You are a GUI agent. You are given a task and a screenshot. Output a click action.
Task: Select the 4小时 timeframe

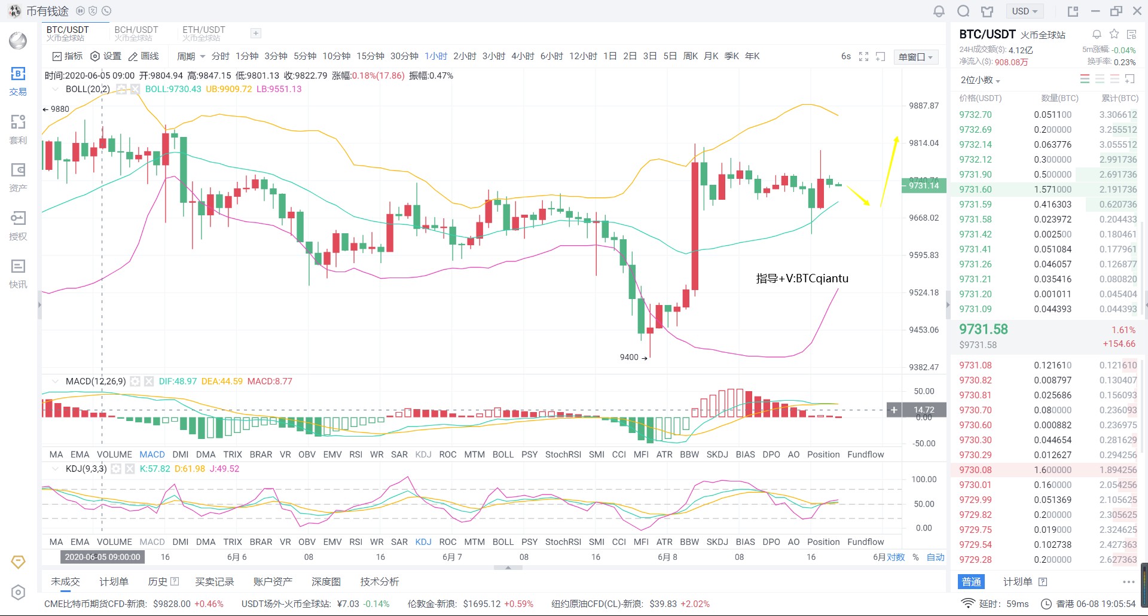(x=523, y=56)
